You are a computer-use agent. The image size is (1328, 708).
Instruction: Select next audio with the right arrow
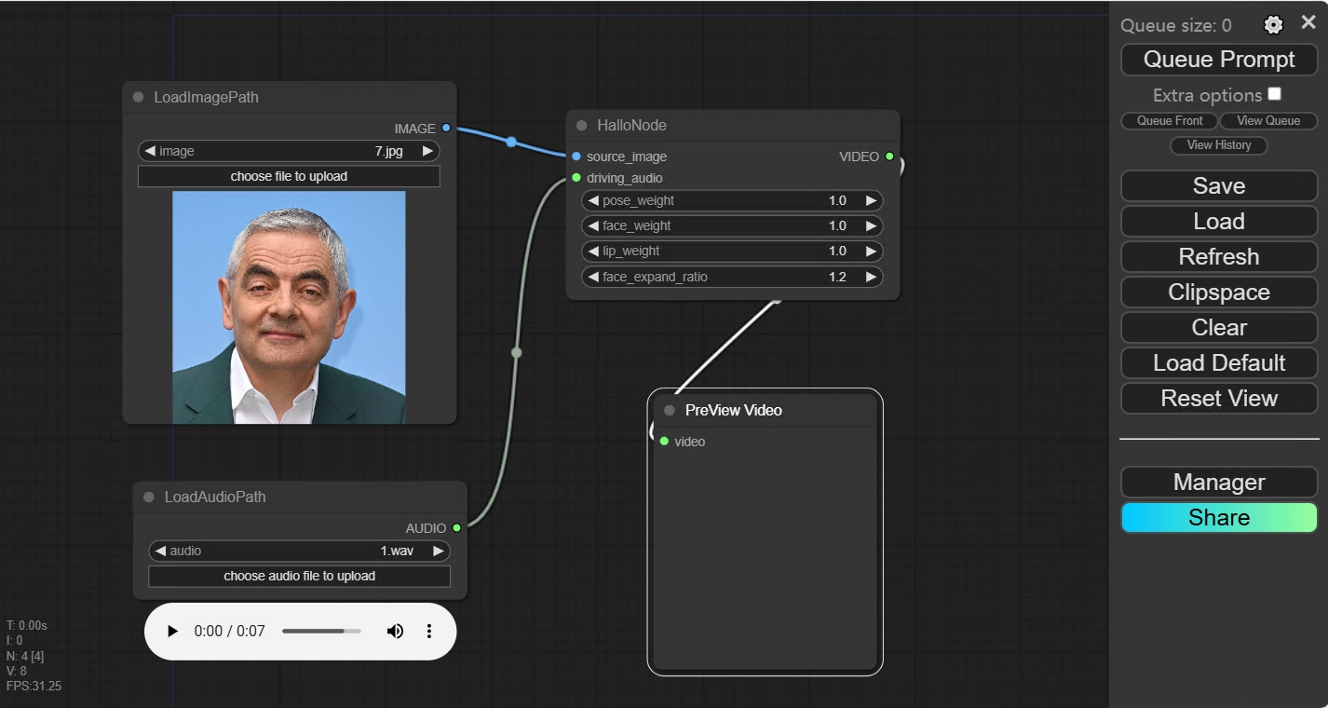pos(438,551)
